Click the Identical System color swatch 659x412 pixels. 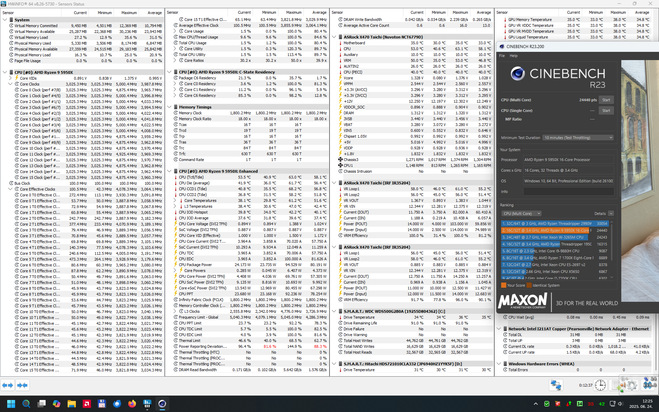[529, 285]
